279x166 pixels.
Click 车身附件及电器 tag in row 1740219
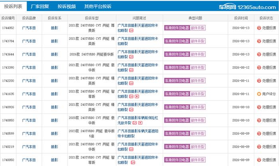(x=177, y=146)
